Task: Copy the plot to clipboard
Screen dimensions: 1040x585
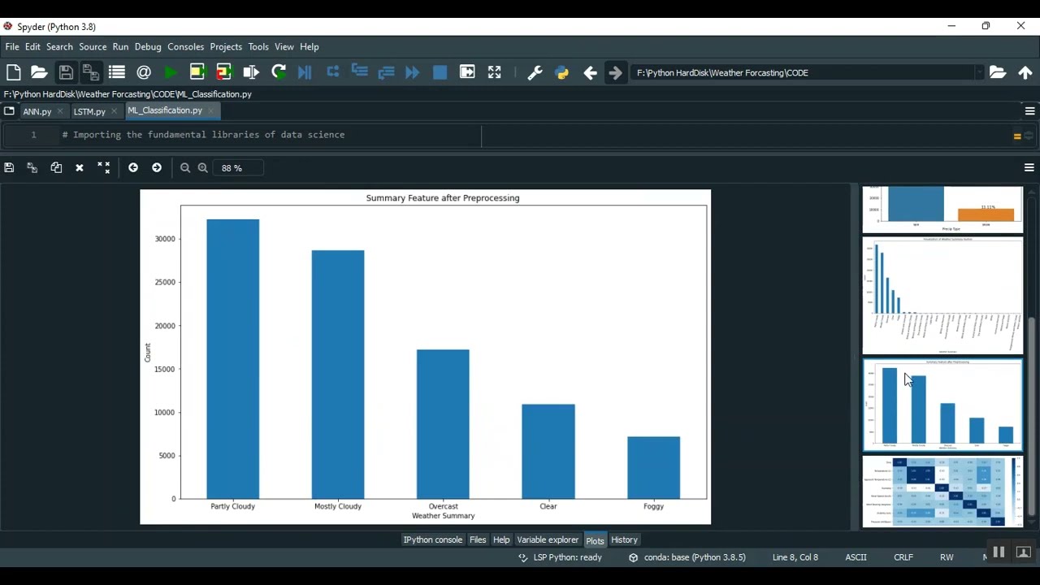Action: tap(56, 167)
